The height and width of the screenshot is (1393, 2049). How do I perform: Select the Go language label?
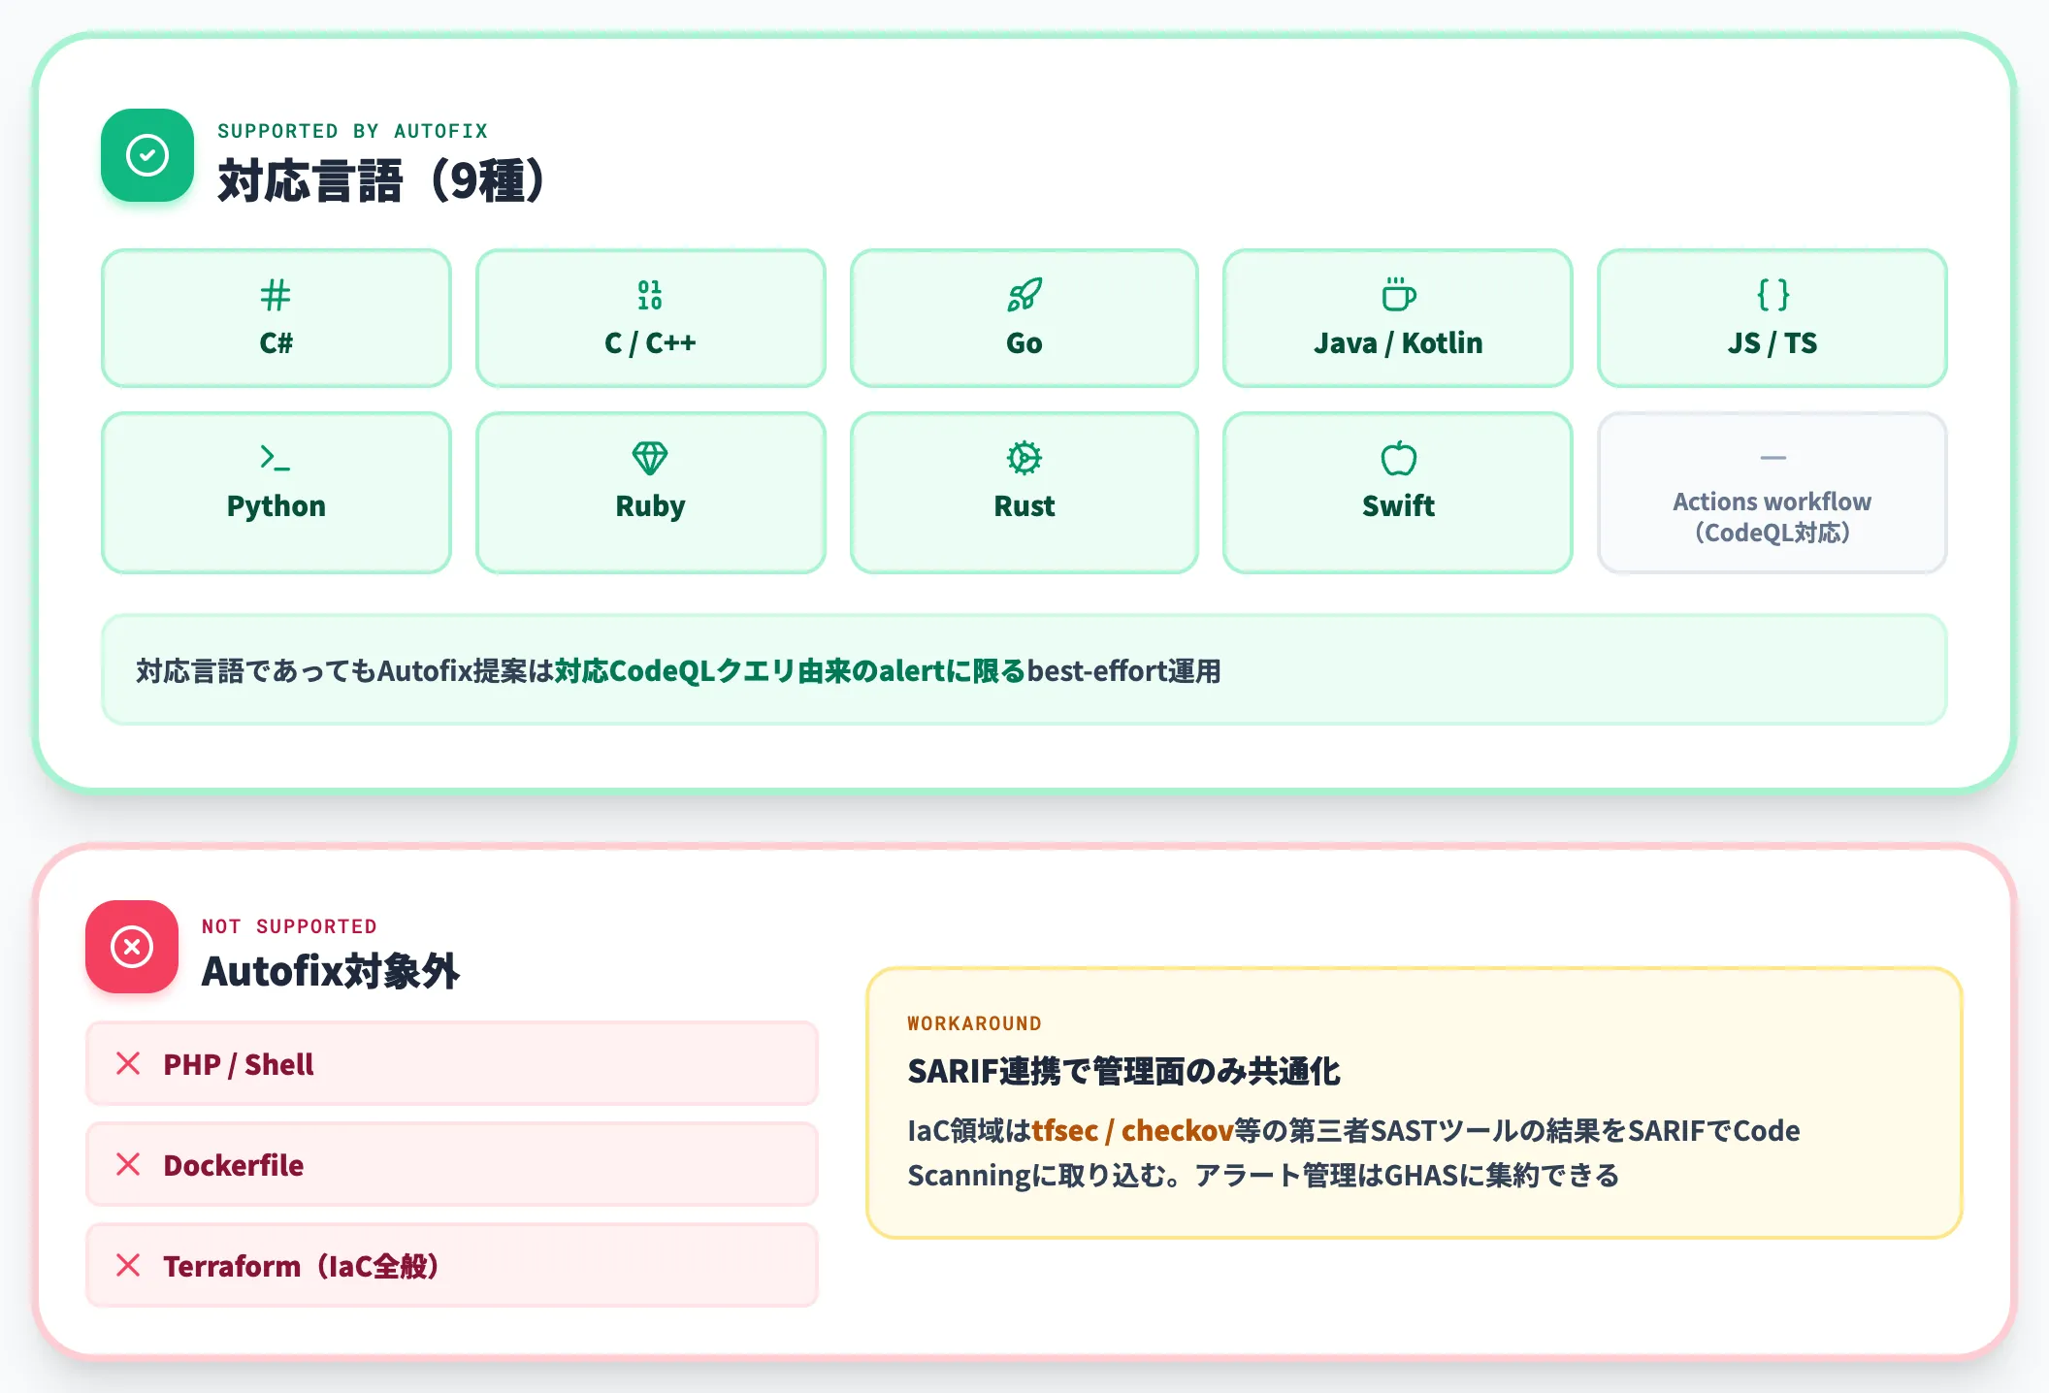pyautogui.click(x=1024, y=343)
